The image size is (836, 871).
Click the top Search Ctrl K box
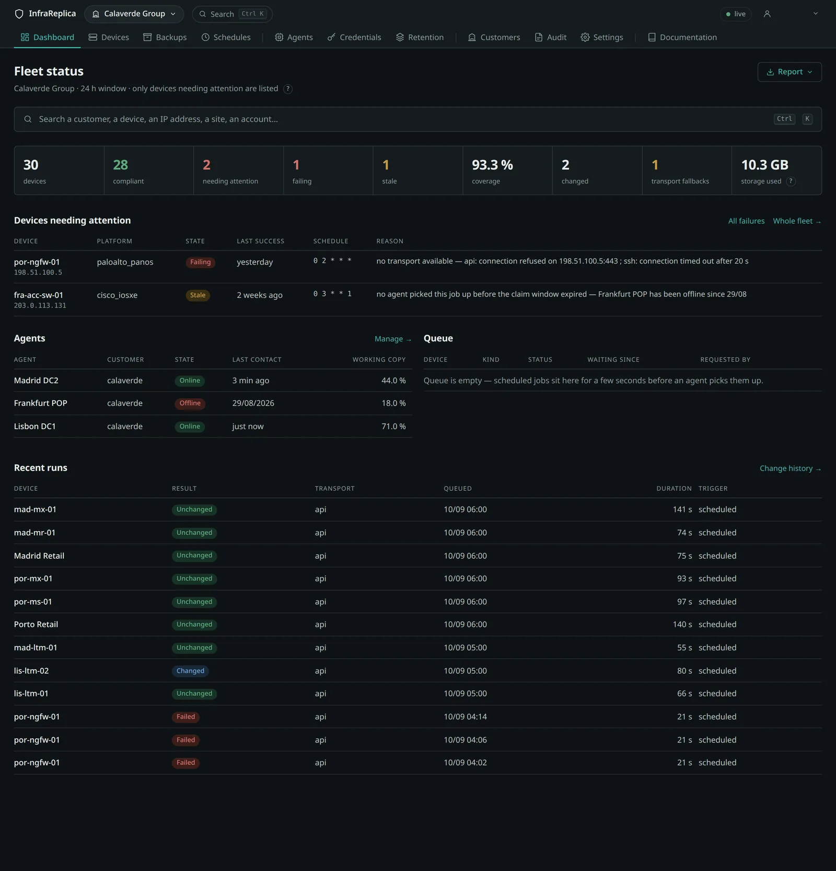tap(232, 14)
